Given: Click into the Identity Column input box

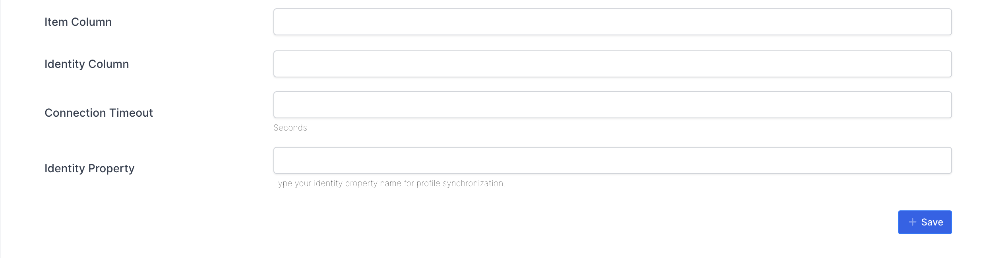Looking at the screenshot, I should point(612,64).
